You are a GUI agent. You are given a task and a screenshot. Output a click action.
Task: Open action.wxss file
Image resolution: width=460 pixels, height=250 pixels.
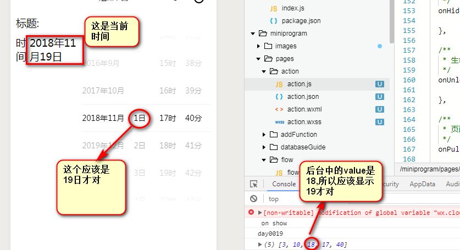click(x=304, y=122)
